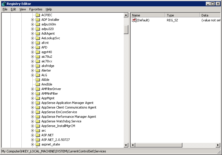The image size is (222, 155).
Task: Click the AmdIde folder icon
Action: [38, 84]
